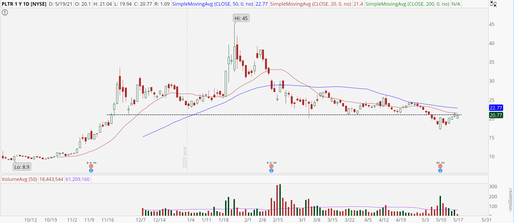Click the Hi: 45 price bubble
Viewport: 514px width, 223px height.
click(241, 18)
